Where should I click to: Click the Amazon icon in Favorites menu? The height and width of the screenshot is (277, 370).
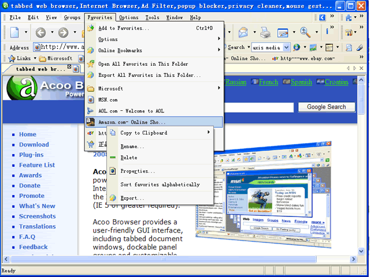pos(90,122)
